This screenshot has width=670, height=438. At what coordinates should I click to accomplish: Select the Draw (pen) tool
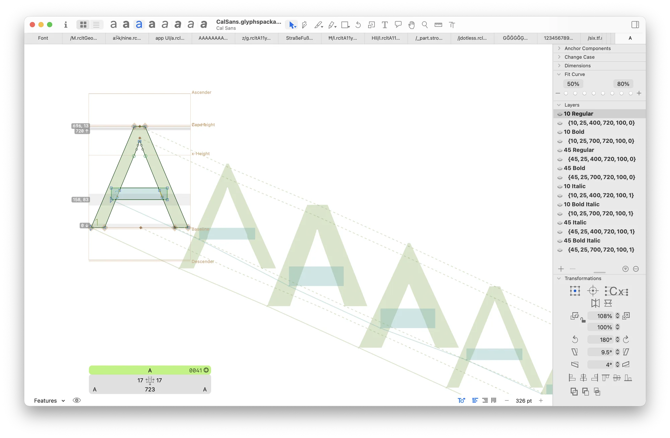pos(305,25)
